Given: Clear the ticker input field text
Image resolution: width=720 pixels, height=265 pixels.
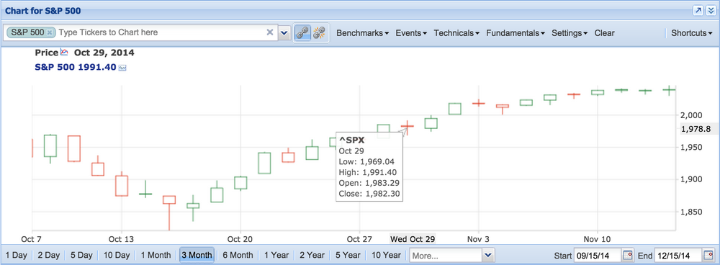Looking at the screenshot, I should [x=270, y=32].
